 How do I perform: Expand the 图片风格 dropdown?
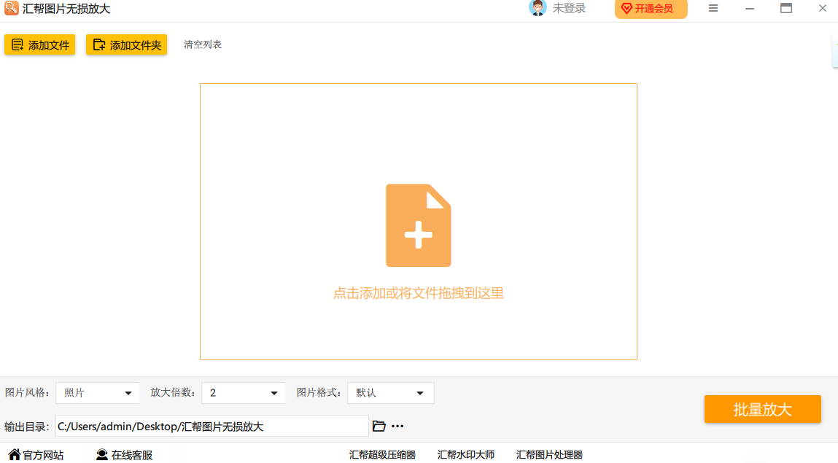tap(98, 393)
